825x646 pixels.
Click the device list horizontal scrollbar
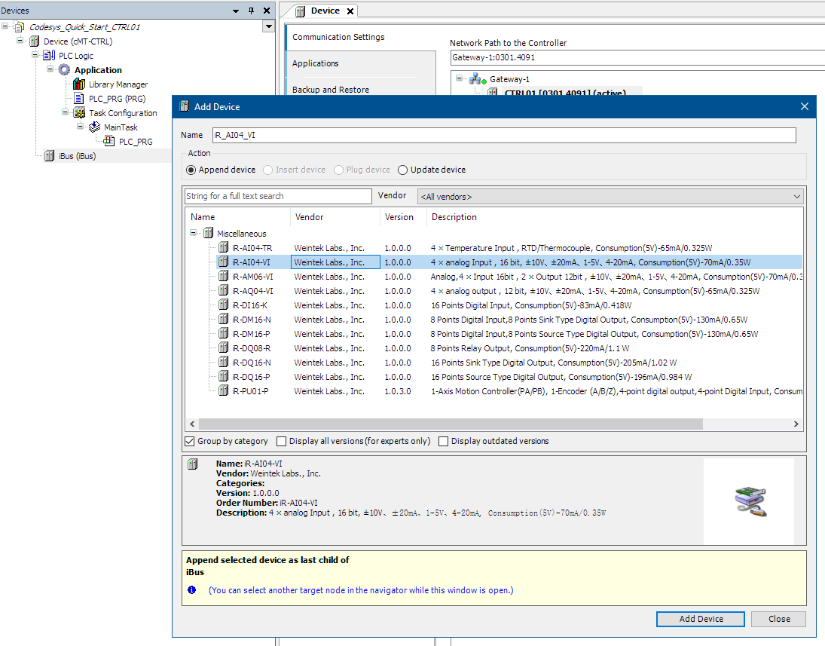[451, 424]
